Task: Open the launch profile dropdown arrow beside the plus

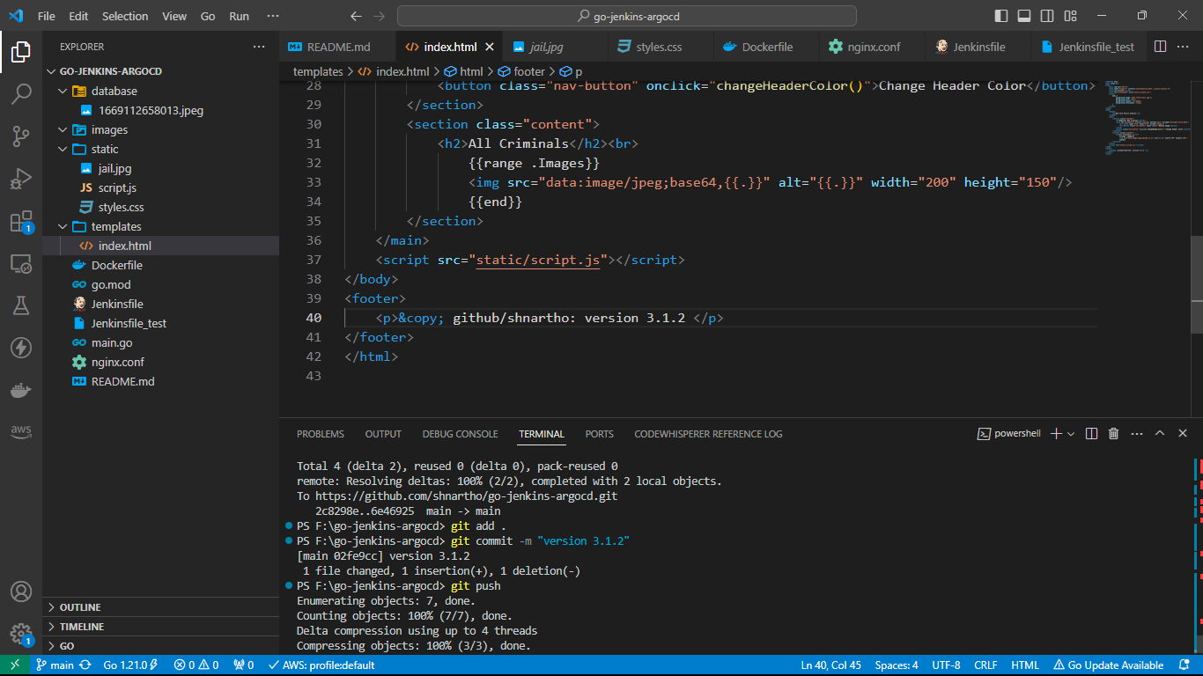Action: (1071, 434)
